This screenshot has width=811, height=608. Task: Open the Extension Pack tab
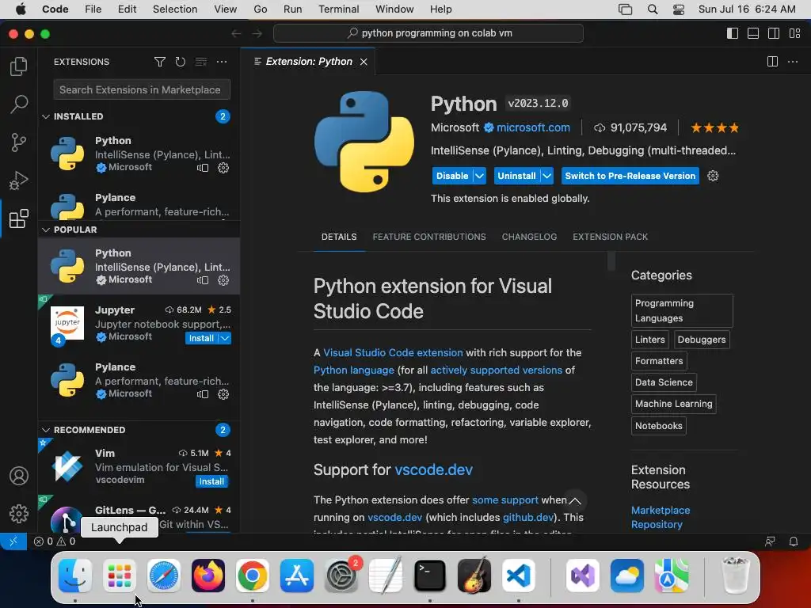(610, 237)
